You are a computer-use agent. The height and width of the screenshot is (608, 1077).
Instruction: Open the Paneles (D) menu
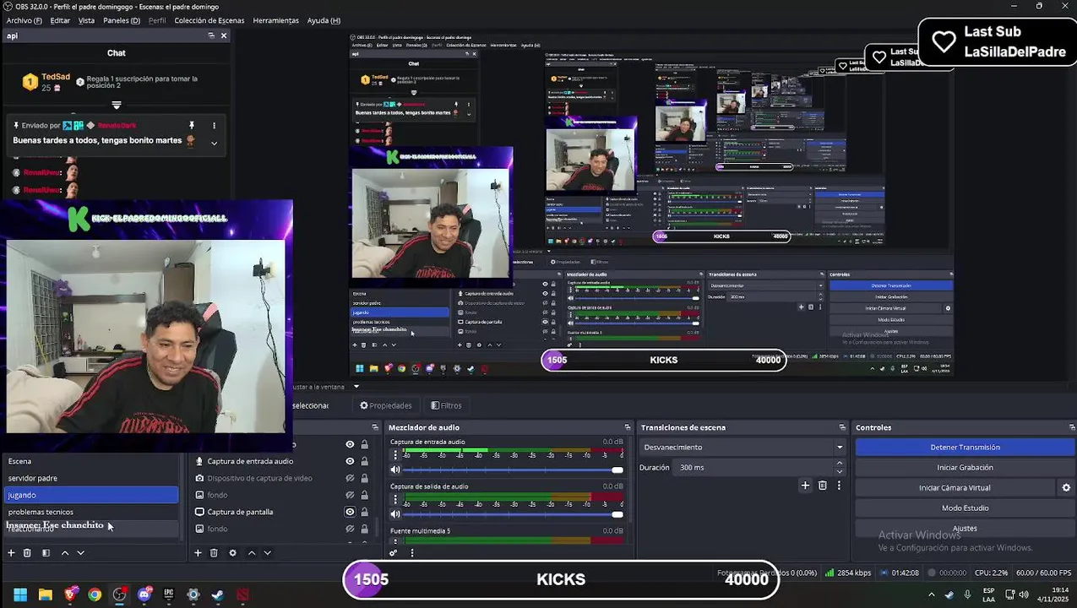tap(122, 20)
